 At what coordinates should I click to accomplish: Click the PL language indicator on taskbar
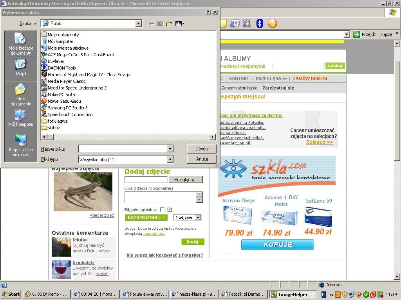324,295
